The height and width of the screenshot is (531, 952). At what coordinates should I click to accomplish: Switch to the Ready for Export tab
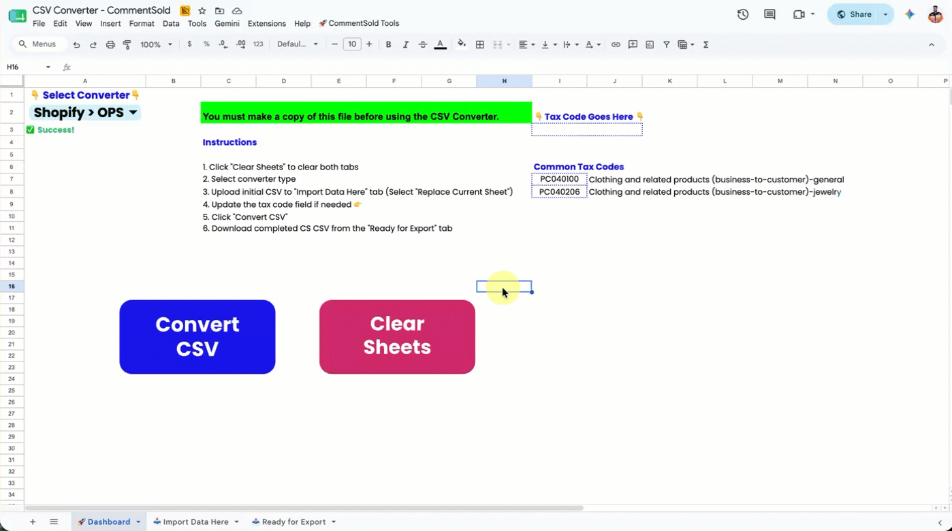point(294,522)
